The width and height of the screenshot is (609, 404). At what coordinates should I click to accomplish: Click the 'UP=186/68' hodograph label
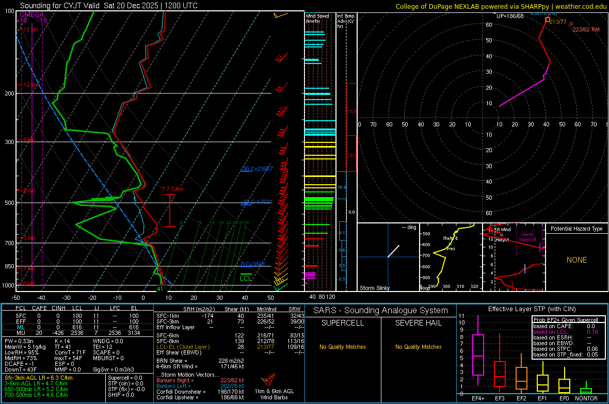pos(510,17)
